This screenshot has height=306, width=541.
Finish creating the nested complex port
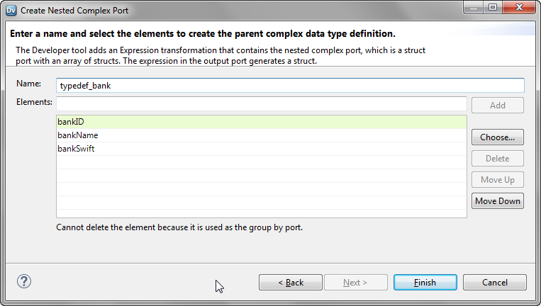pos(425,283)
